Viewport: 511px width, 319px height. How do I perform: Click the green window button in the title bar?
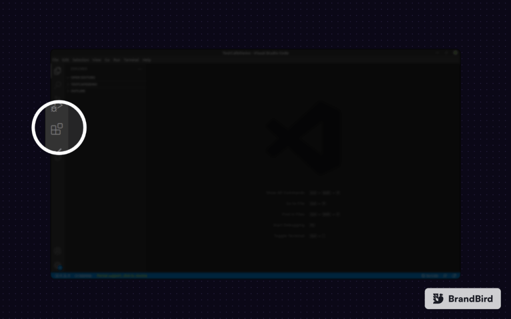pyautogui.click(x=455, y=53)
